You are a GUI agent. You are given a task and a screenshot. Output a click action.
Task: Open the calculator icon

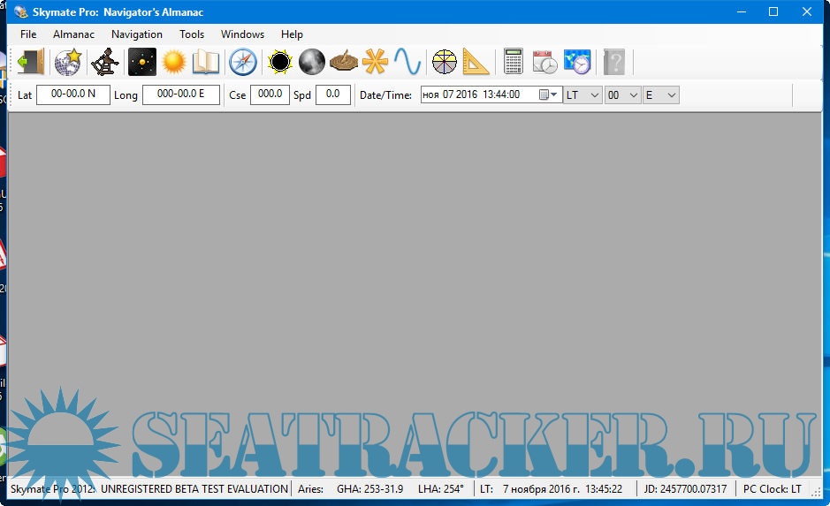coord(514,62)
